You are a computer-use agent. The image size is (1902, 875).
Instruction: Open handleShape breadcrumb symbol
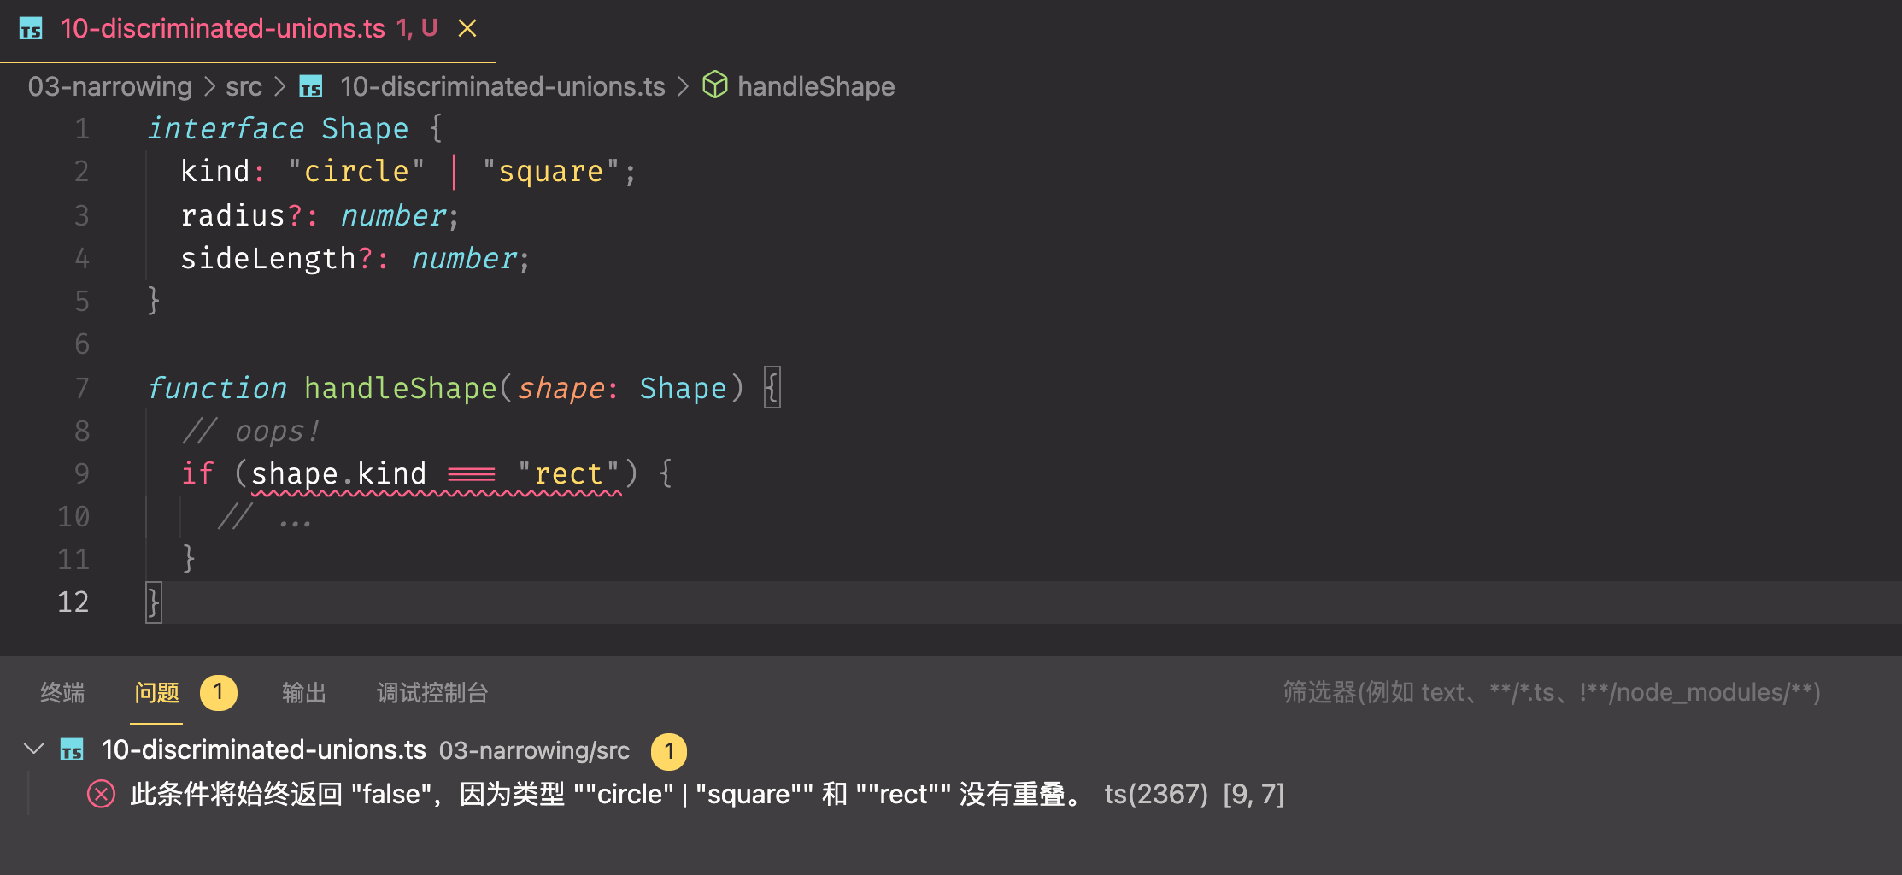click(x=816, y=86)
